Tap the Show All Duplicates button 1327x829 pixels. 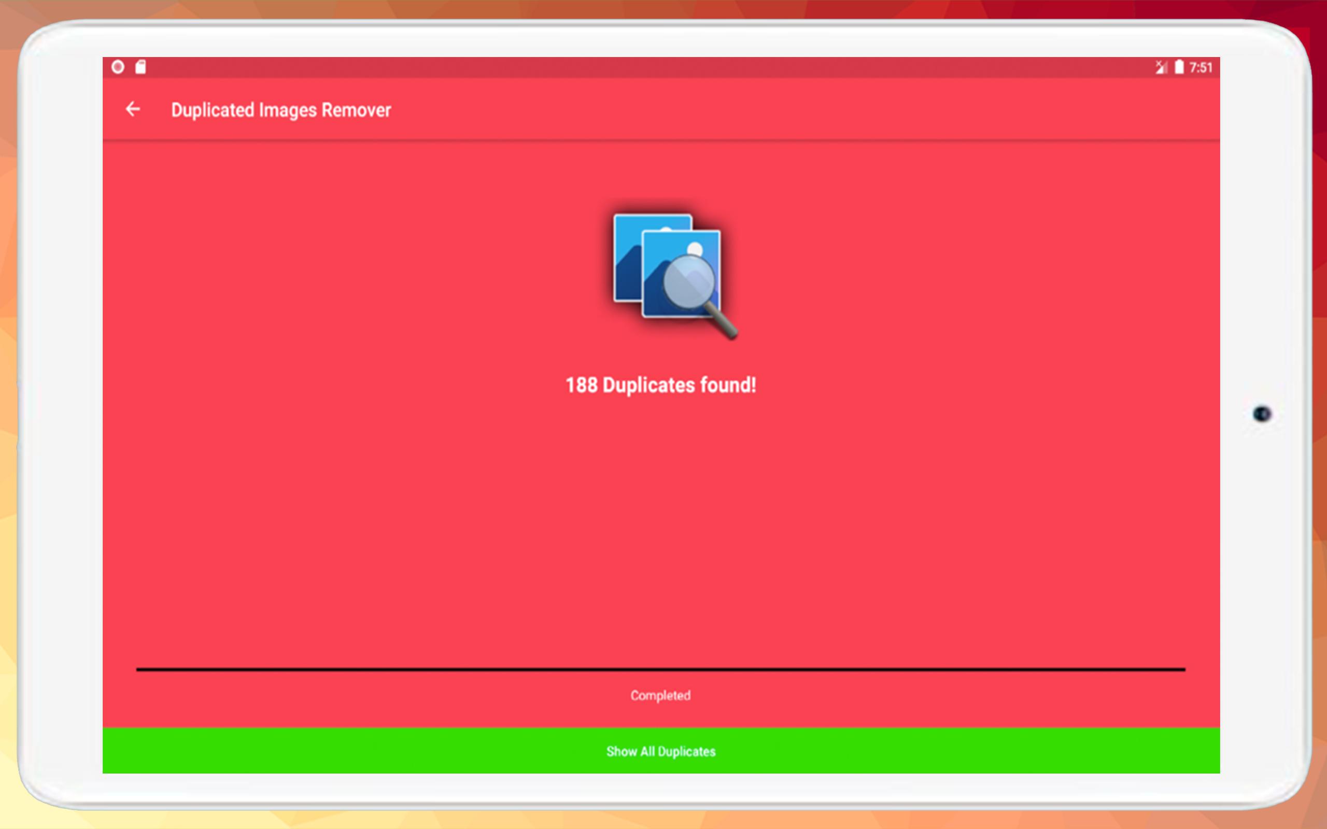tap(661, 750)
